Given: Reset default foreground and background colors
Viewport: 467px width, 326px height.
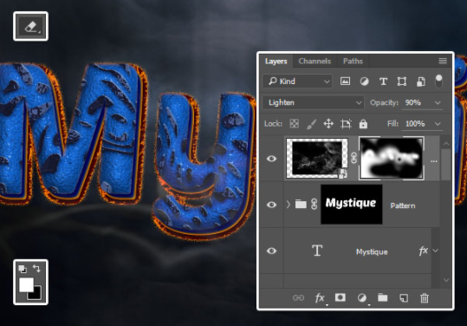Looking at the screenshot, I should pos(23,269).
